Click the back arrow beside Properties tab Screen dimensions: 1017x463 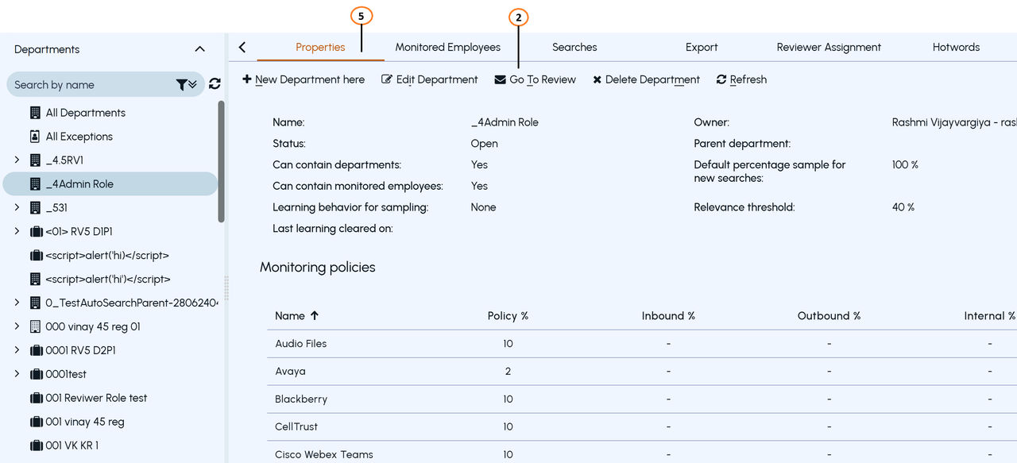coord(242,48)
